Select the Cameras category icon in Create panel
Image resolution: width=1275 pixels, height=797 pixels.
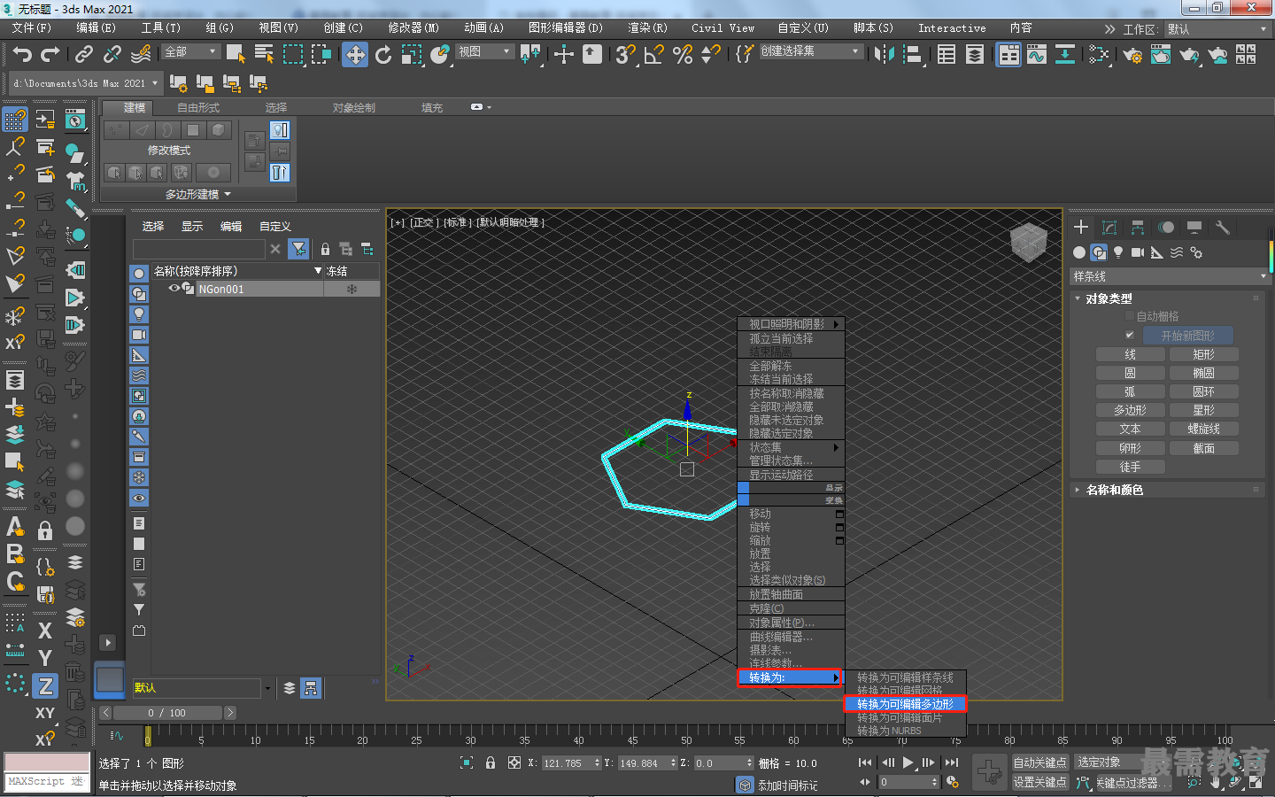1138,252
